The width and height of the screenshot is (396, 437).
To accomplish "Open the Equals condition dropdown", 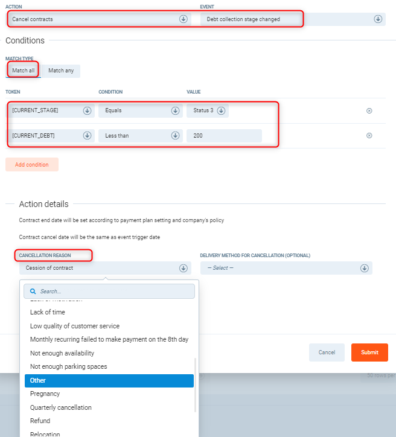I will click(140, 111).
